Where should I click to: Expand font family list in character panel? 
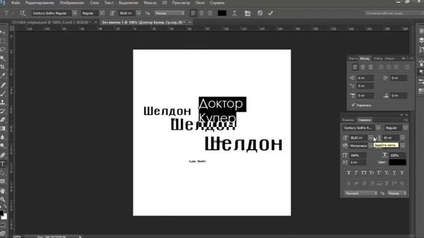click(x=378, y=128)
